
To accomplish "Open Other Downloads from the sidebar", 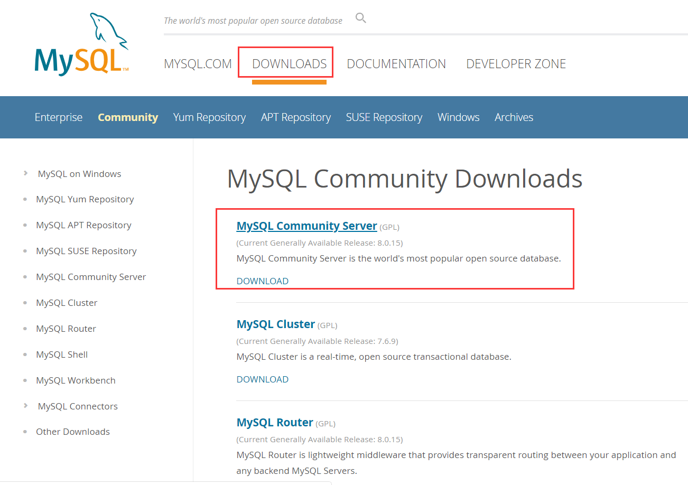I will pyautogui.click(x=72, y=431).
